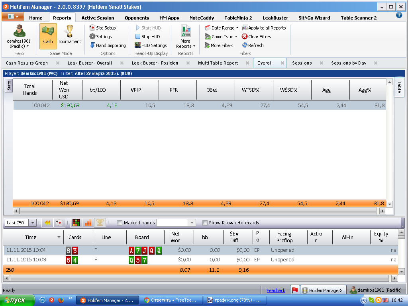Sort by Net Won USD column header

[67, 90]
